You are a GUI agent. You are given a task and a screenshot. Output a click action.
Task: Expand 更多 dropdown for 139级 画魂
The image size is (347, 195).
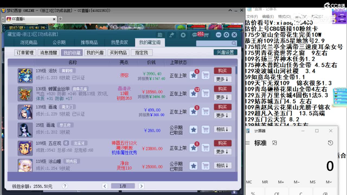(x=223, y=115)
